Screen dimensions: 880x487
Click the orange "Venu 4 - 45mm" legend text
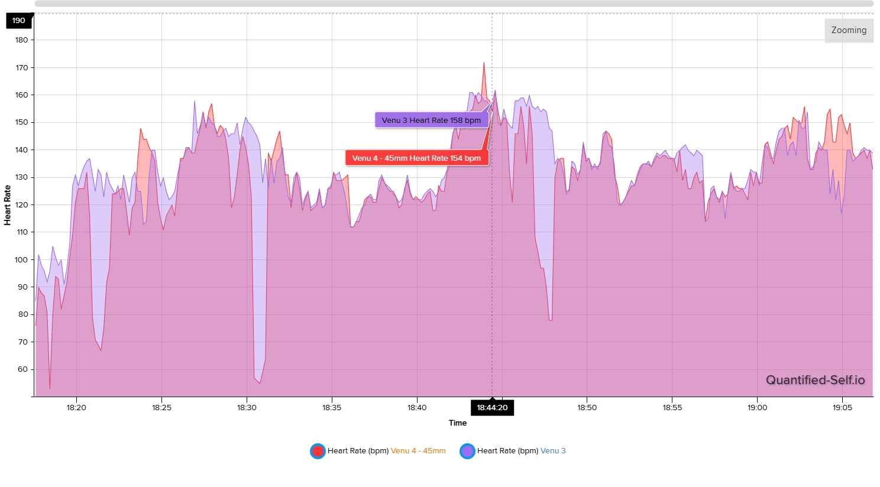pos(418,451)
